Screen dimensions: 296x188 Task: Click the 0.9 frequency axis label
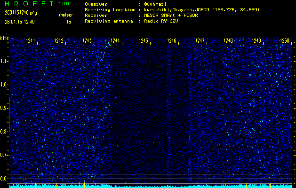(4, 108)
